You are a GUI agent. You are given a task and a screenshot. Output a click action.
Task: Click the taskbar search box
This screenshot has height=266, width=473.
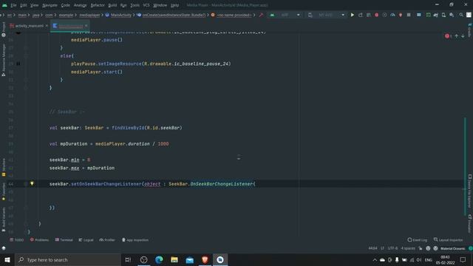pyautogui.click(x=67, y=259)
